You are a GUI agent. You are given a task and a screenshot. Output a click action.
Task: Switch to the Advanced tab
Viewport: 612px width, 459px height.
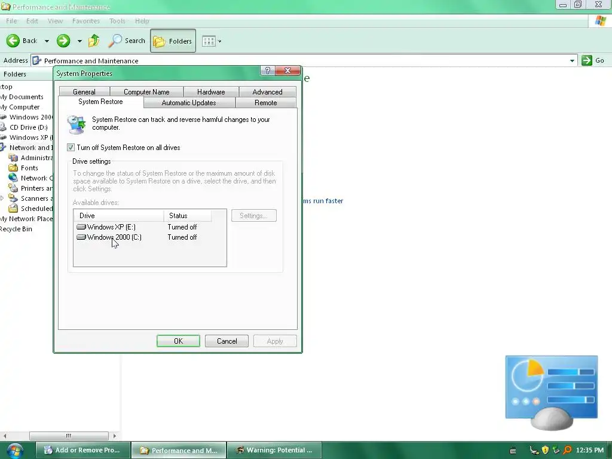point(267,91)
